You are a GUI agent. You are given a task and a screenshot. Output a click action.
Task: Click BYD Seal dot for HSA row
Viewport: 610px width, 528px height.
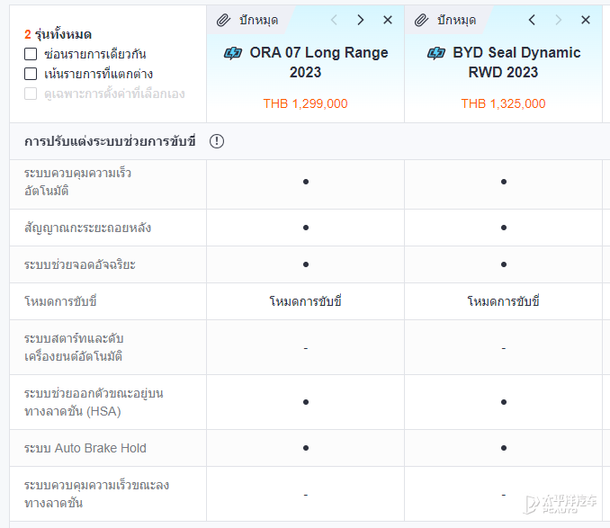click(504, 402)
